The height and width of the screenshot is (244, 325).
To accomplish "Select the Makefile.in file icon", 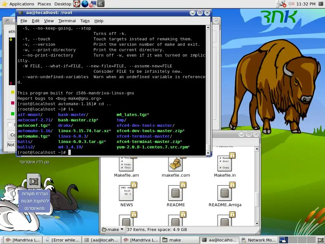I will point(225,163).
